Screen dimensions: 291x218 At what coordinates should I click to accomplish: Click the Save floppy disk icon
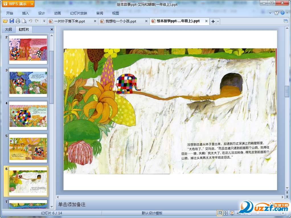[x=12, y=21]
